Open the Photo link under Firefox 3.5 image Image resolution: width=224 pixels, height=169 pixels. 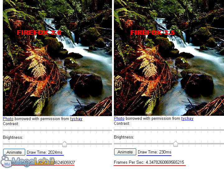pyautogui.click(x=119, y=119)
